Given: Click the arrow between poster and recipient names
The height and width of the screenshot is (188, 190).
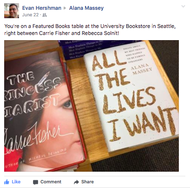Looking at the screenshot, I should (x=65, y=8).
